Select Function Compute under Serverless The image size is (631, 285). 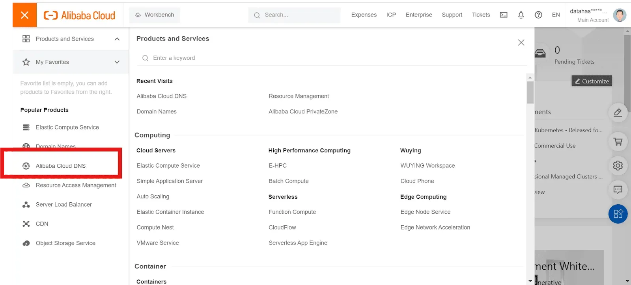click(x=292, y=212)
